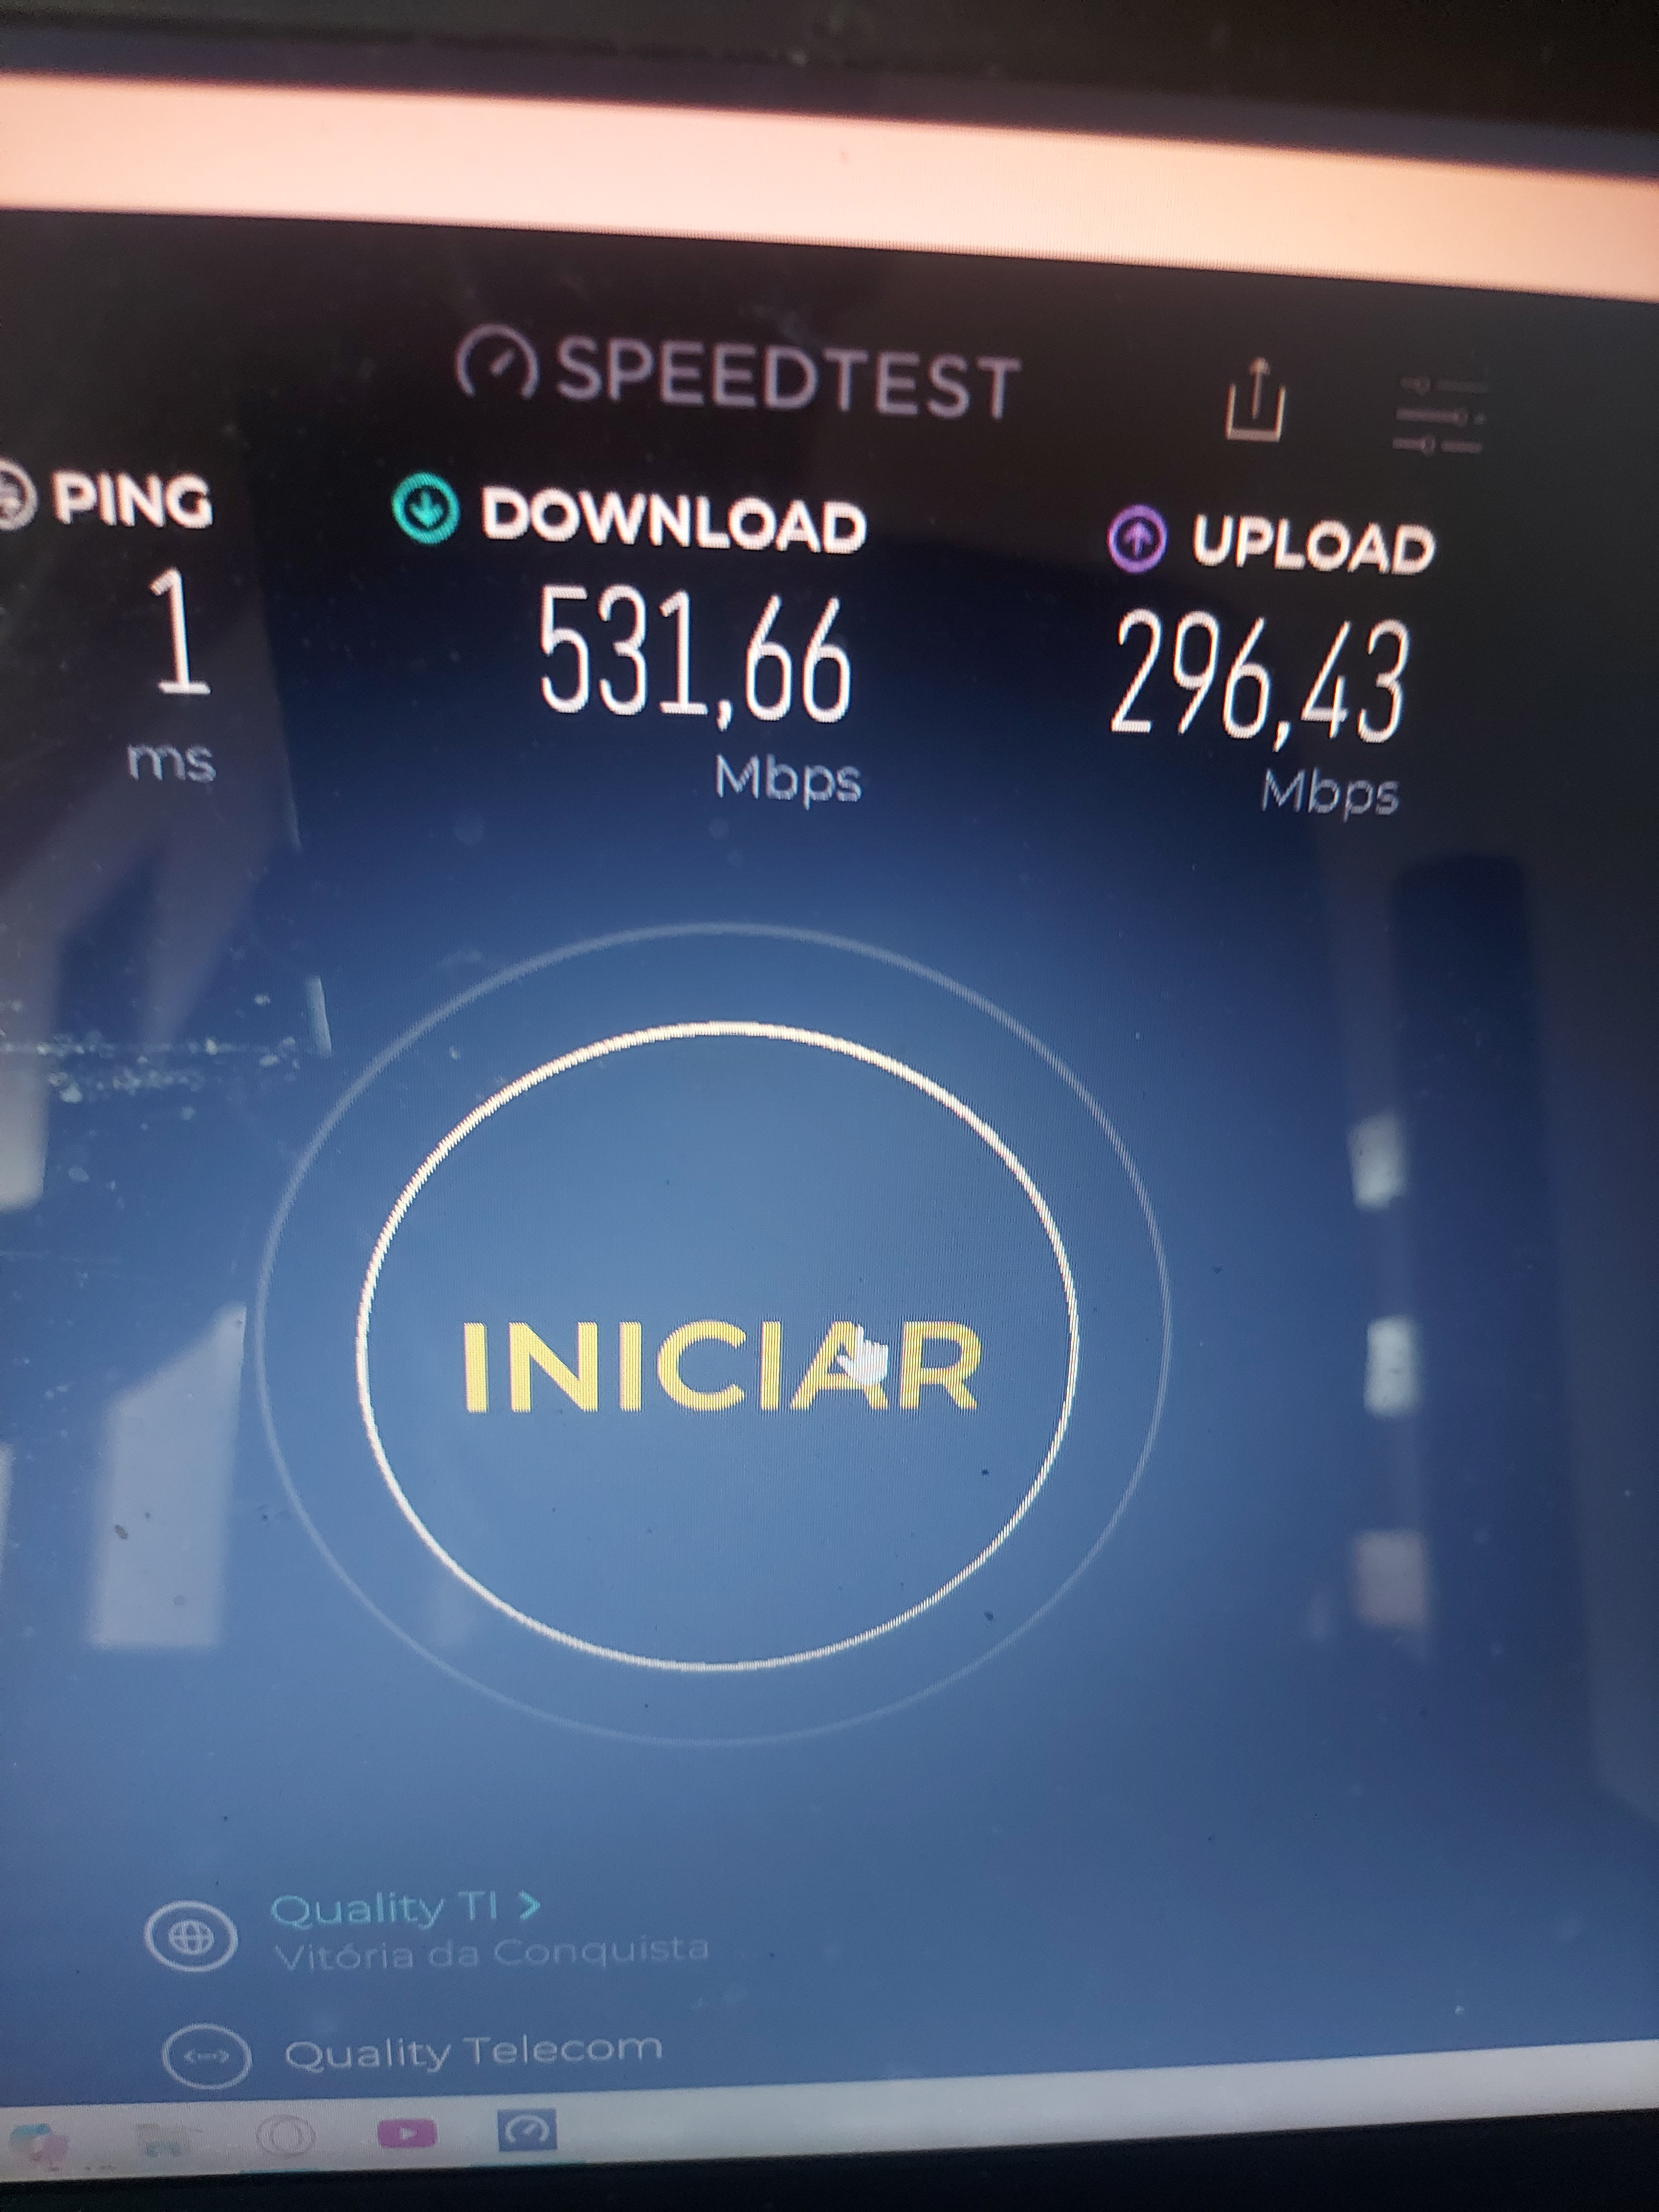Click the globe server icon

point(191,1938)
